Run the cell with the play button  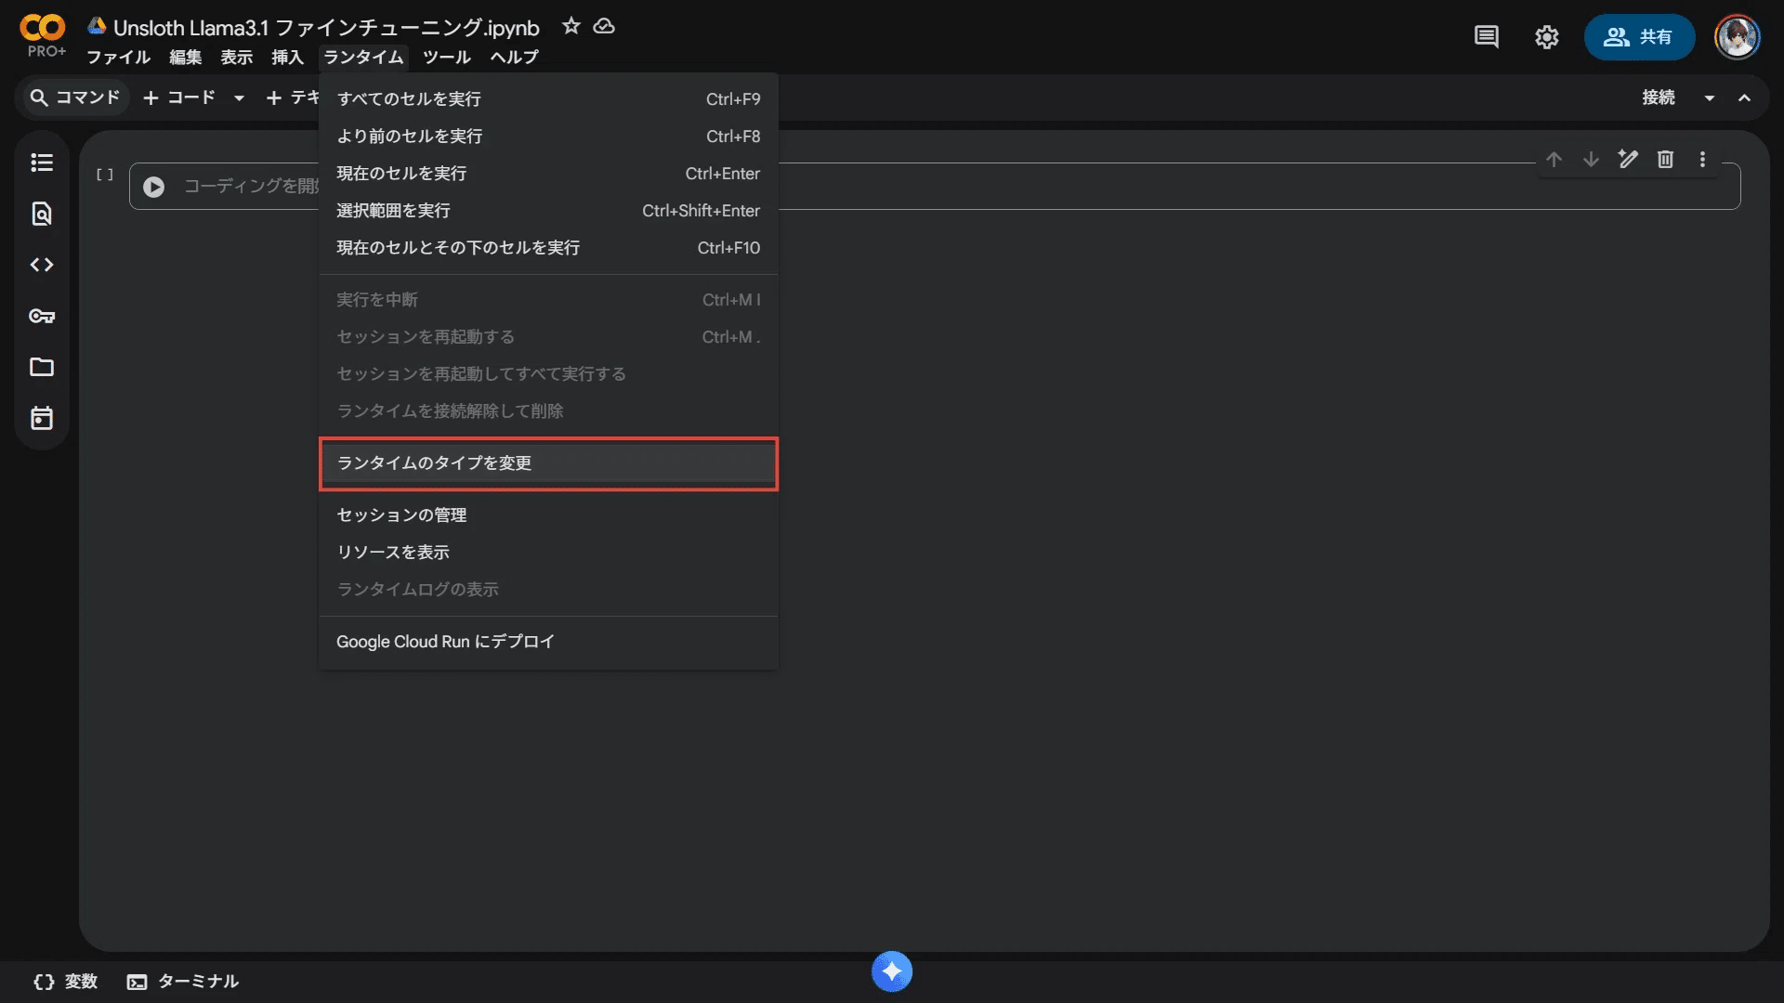click(x=154, y=187)
